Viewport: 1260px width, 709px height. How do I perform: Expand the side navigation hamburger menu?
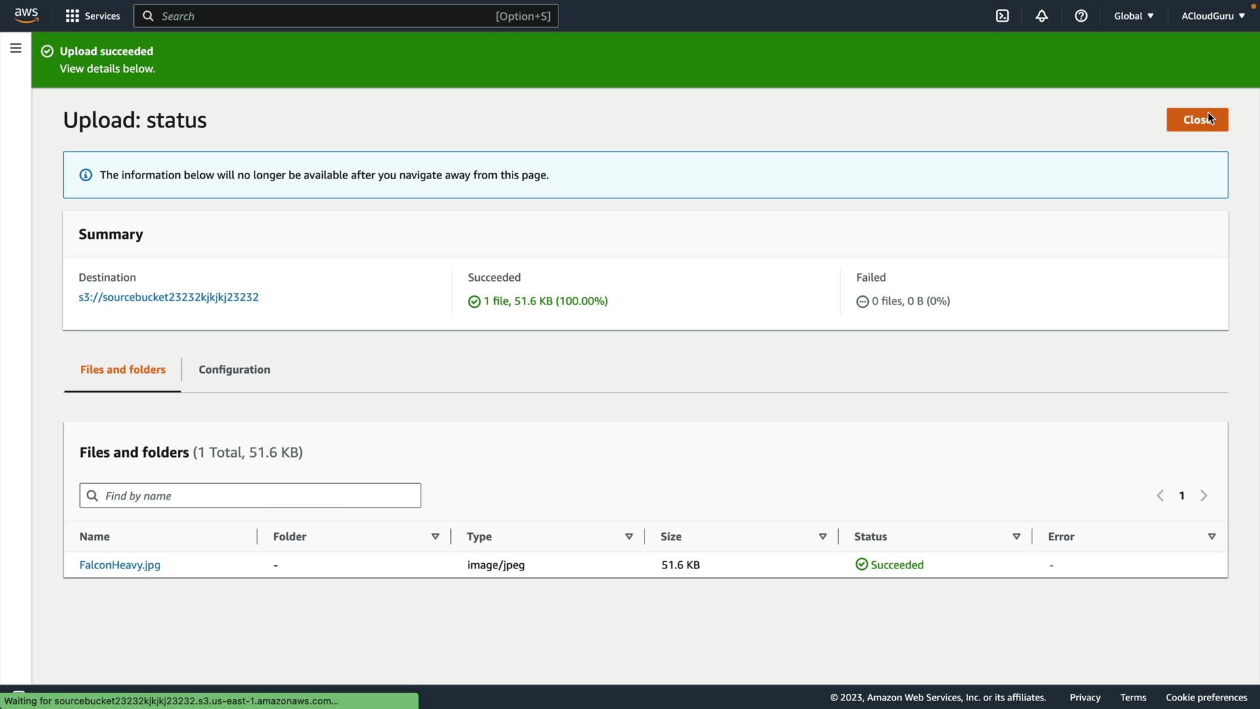pyautogui.click(x=16, y=48)
